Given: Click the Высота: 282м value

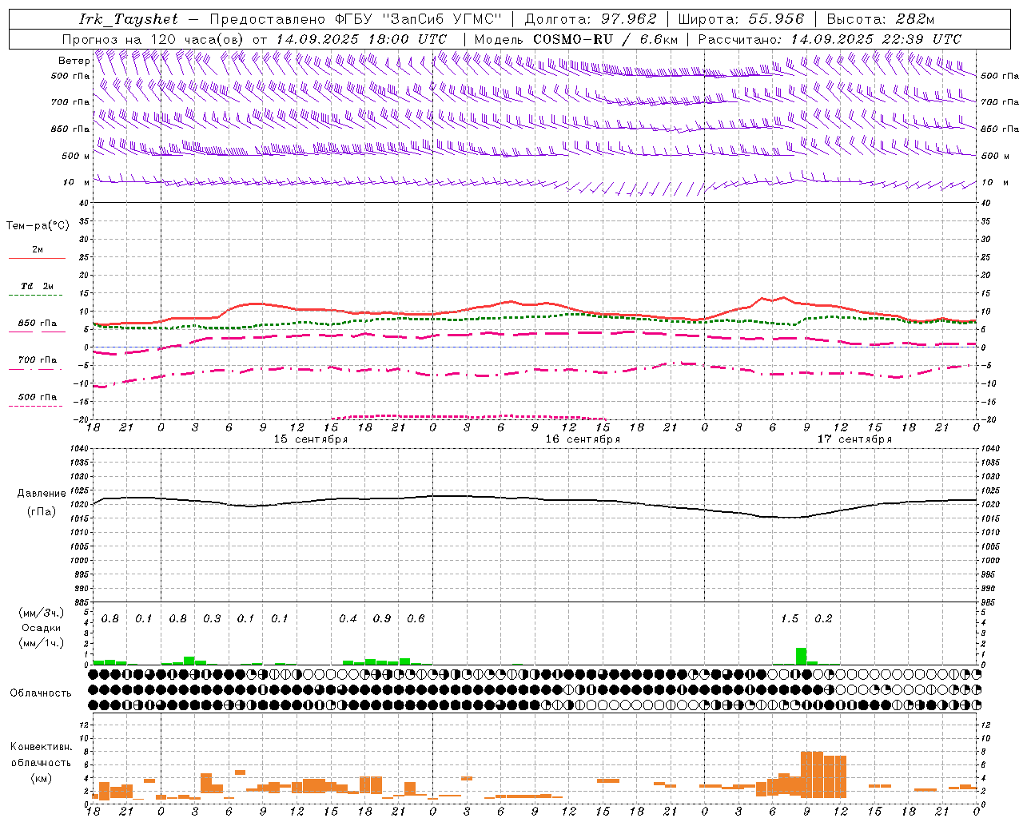Looking at the screenshot, I should pyautogui.click(x=880, y=19).
